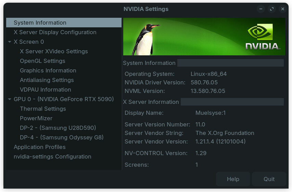The image size is (292, 192).
Task: Click the Help button
Action: click(x=233, y=179)
